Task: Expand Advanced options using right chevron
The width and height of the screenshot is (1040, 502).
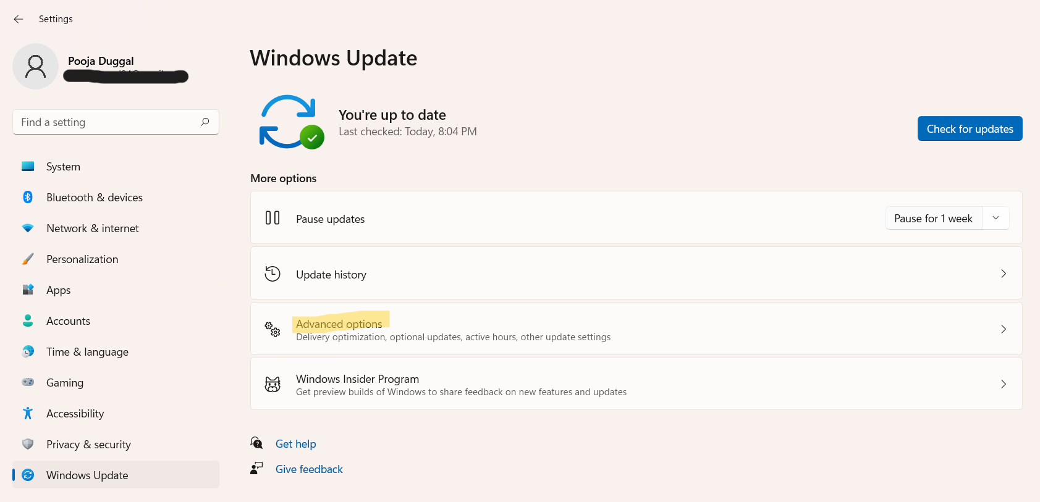Action: click(1003, 329)
